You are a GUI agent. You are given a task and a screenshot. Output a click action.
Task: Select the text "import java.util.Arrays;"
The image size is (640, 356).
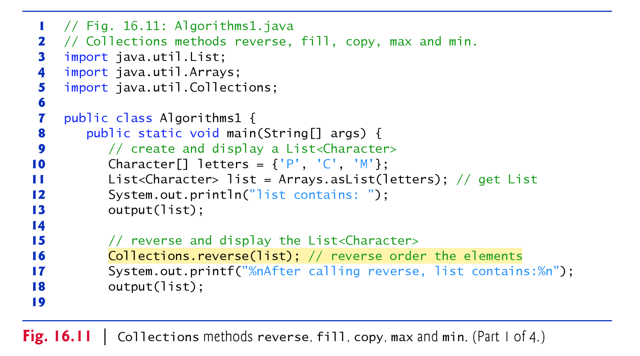tap(152, 72)
